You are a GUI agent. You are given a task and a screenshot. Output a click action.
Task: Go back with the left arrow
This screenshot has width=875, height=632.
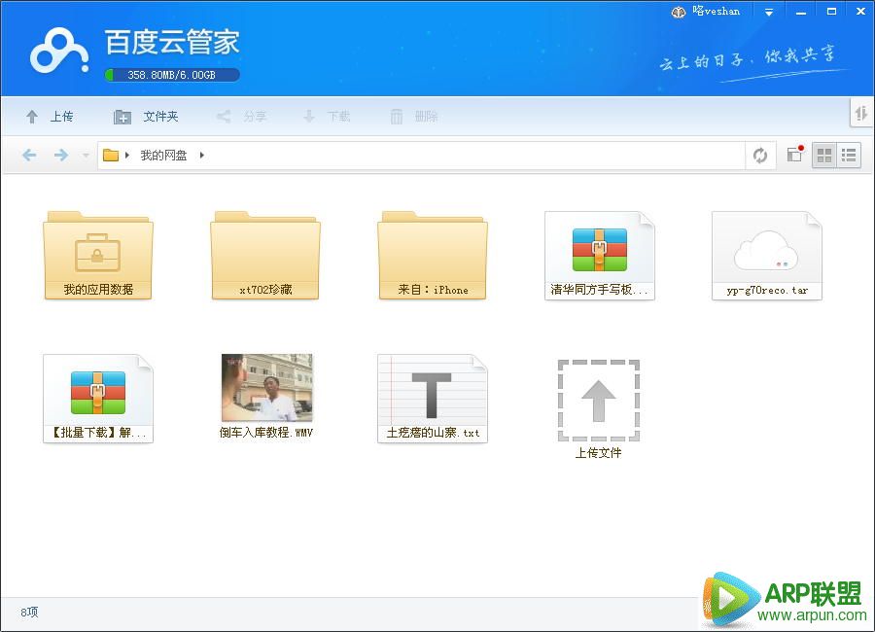coord(29,155)
